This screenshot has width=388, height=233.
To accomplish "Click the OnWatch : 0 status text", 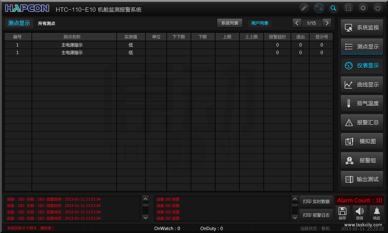I will [167, 228].
